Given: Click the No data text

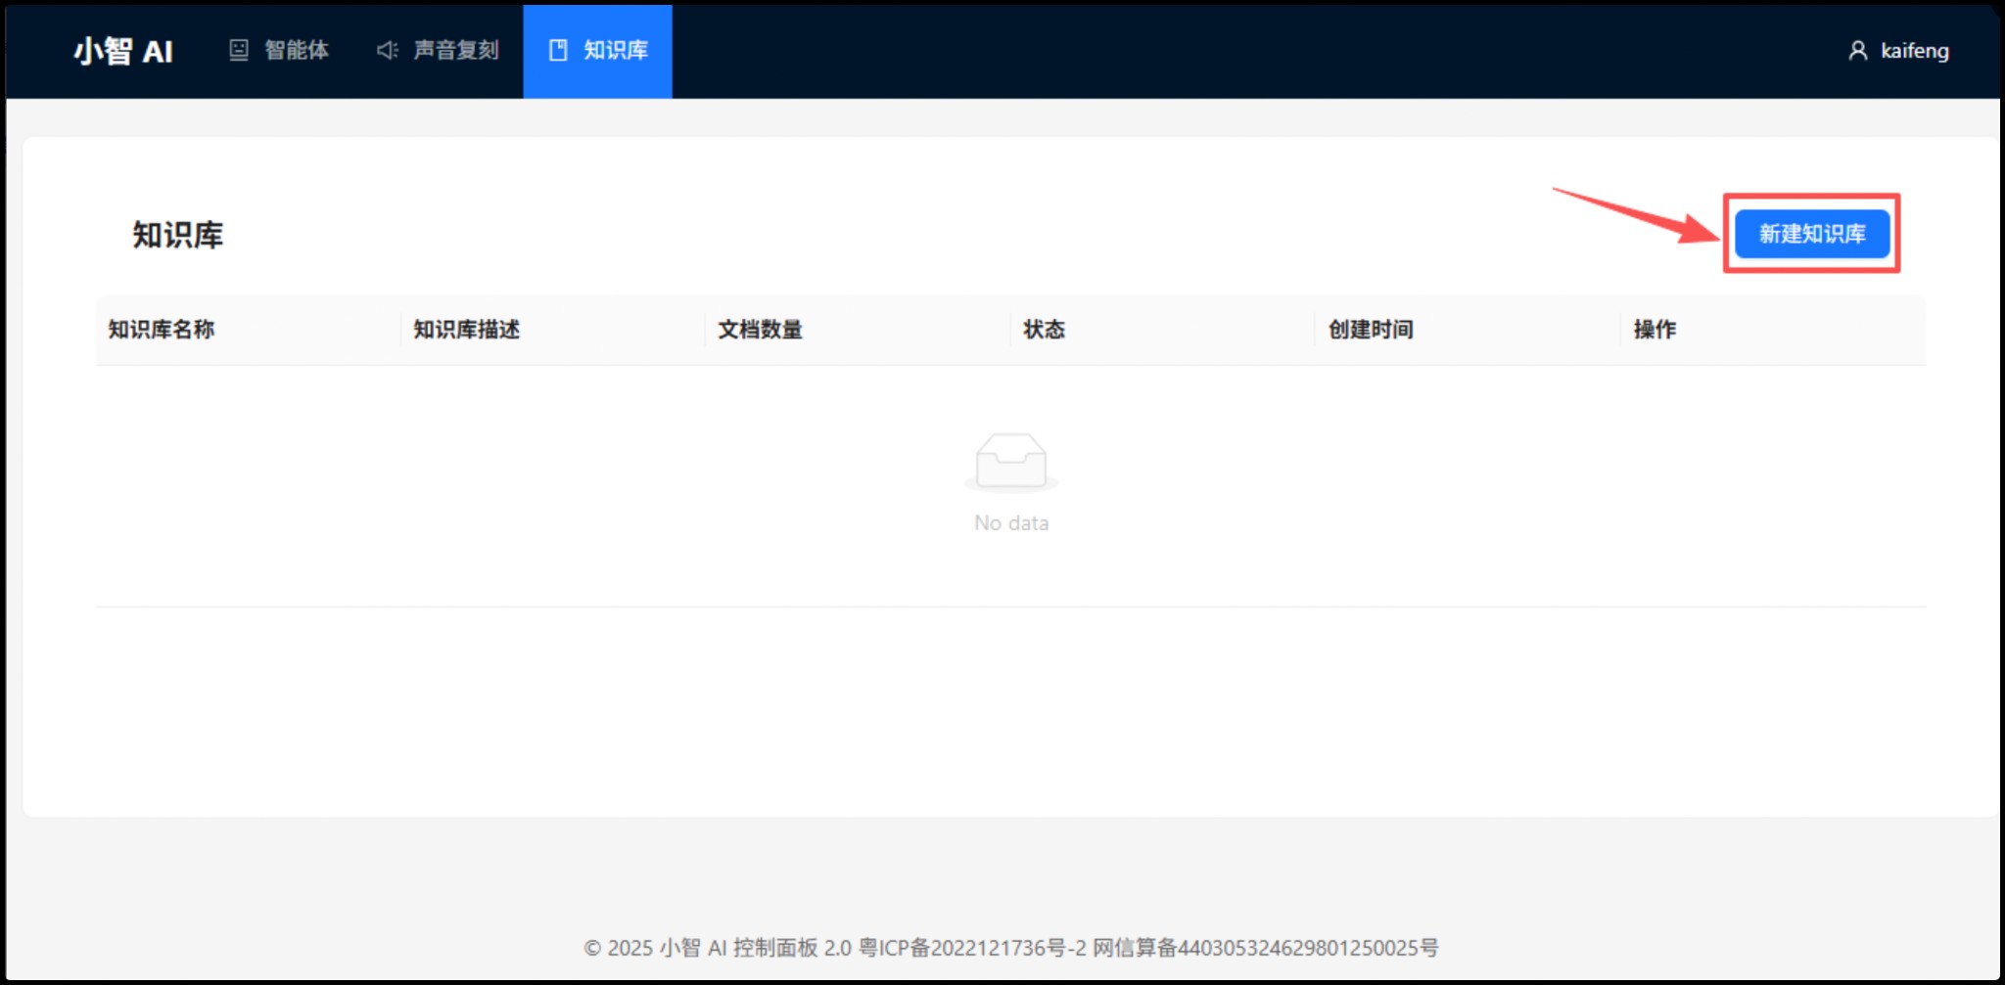Looking at the screenshot, I should (1011, 523).
